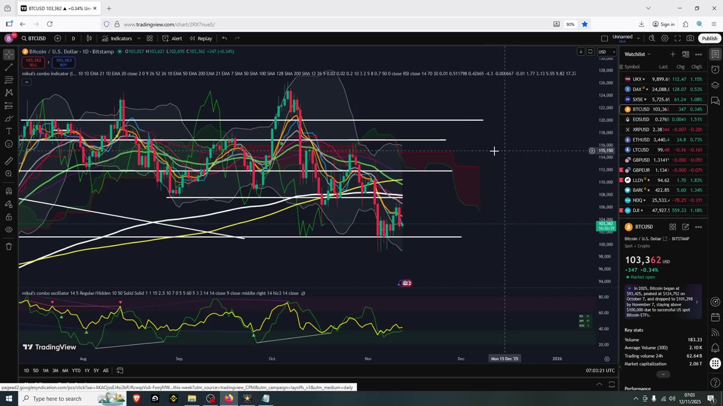Screen dimensions: 723x406
Task: Start bar Replay mode
Action: (201, 38)
